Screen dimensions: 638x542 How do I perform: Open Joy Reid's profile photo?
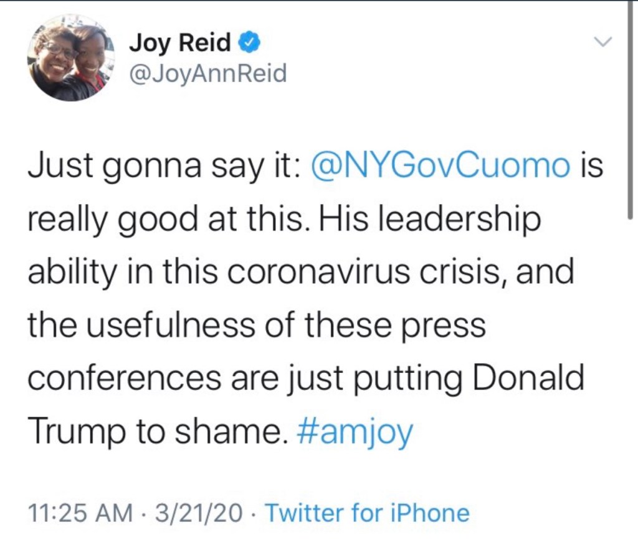pos(70,58)
